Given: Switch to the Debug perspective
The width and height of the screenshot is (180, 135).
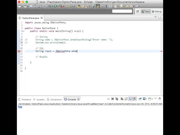Looking at the screenshot, I should pyautogui.click(x=156, y=12).
